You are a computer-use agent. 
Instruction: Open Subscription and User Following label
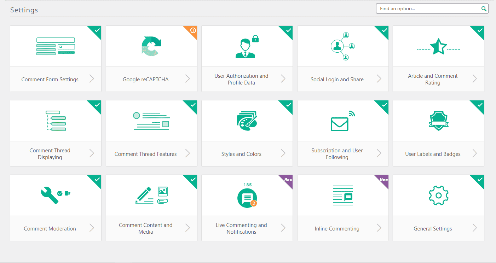(x=337, y=154)
